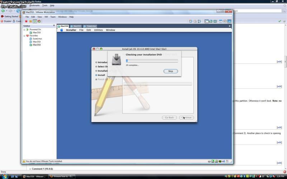The height and width of the screenshot is (179, 287).
Task: Click the Finish Up step label
Action: tap(103, 79)
